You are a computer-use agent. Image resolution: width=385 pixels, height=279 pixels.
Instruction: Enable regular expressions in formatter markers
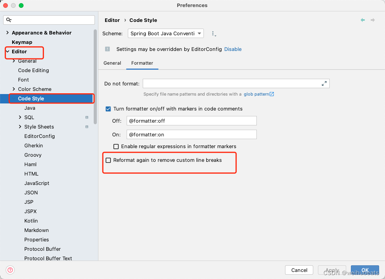point(116,146)
